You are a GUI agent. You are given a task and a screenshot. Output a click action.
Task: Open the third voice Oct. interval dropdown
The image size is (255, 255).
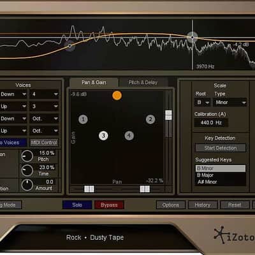pyautogui.click(x=44, y=119)
